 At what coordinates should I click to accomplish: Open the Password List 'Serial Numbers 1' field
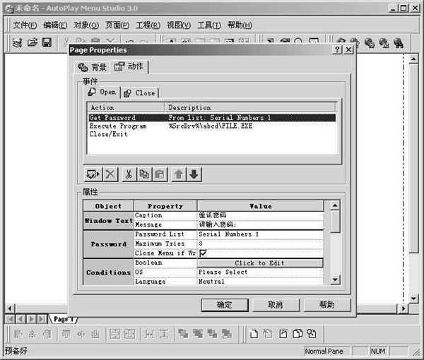click(260, 234)
